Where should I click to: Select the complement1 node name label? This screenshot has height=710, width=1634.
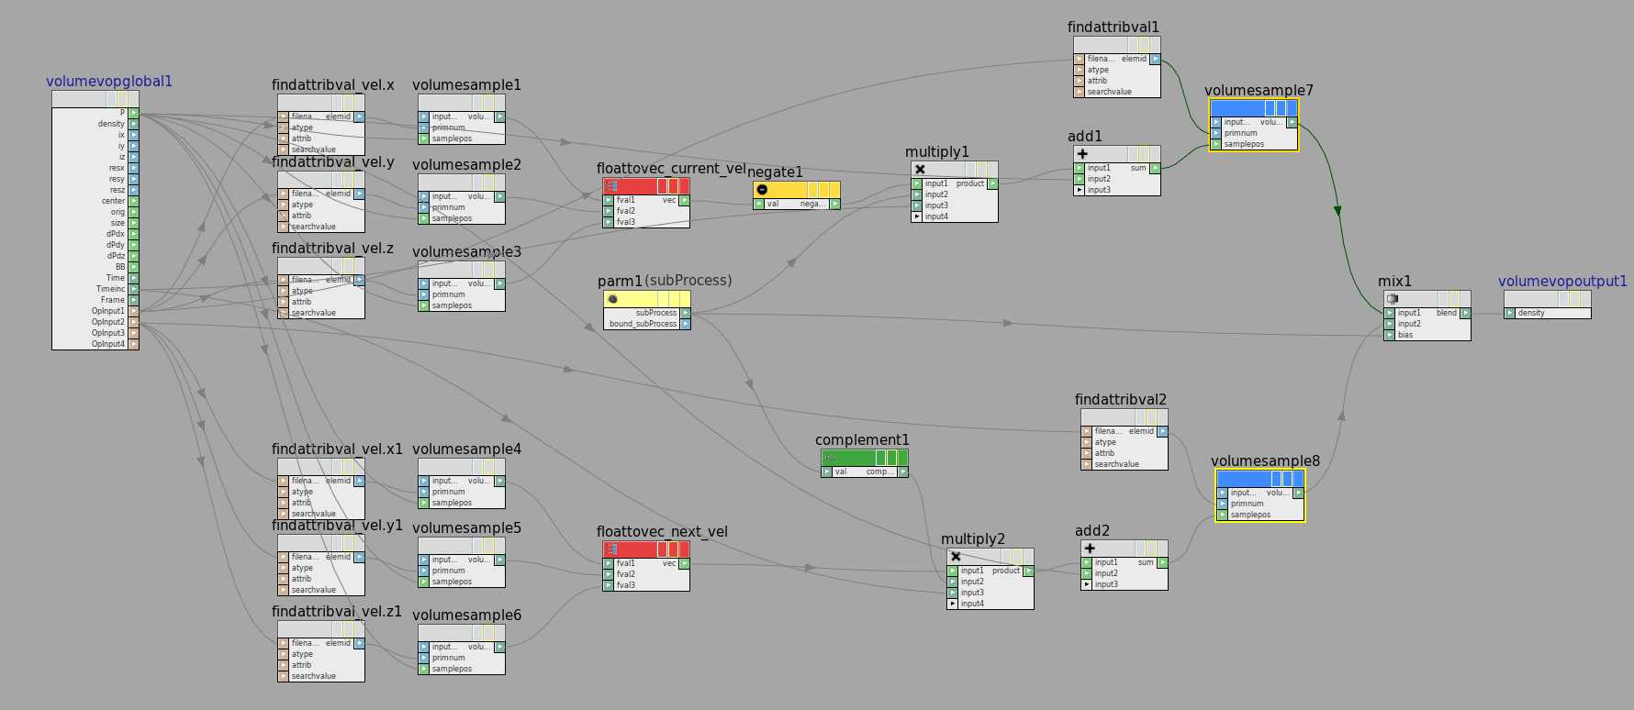coord(862,440)
